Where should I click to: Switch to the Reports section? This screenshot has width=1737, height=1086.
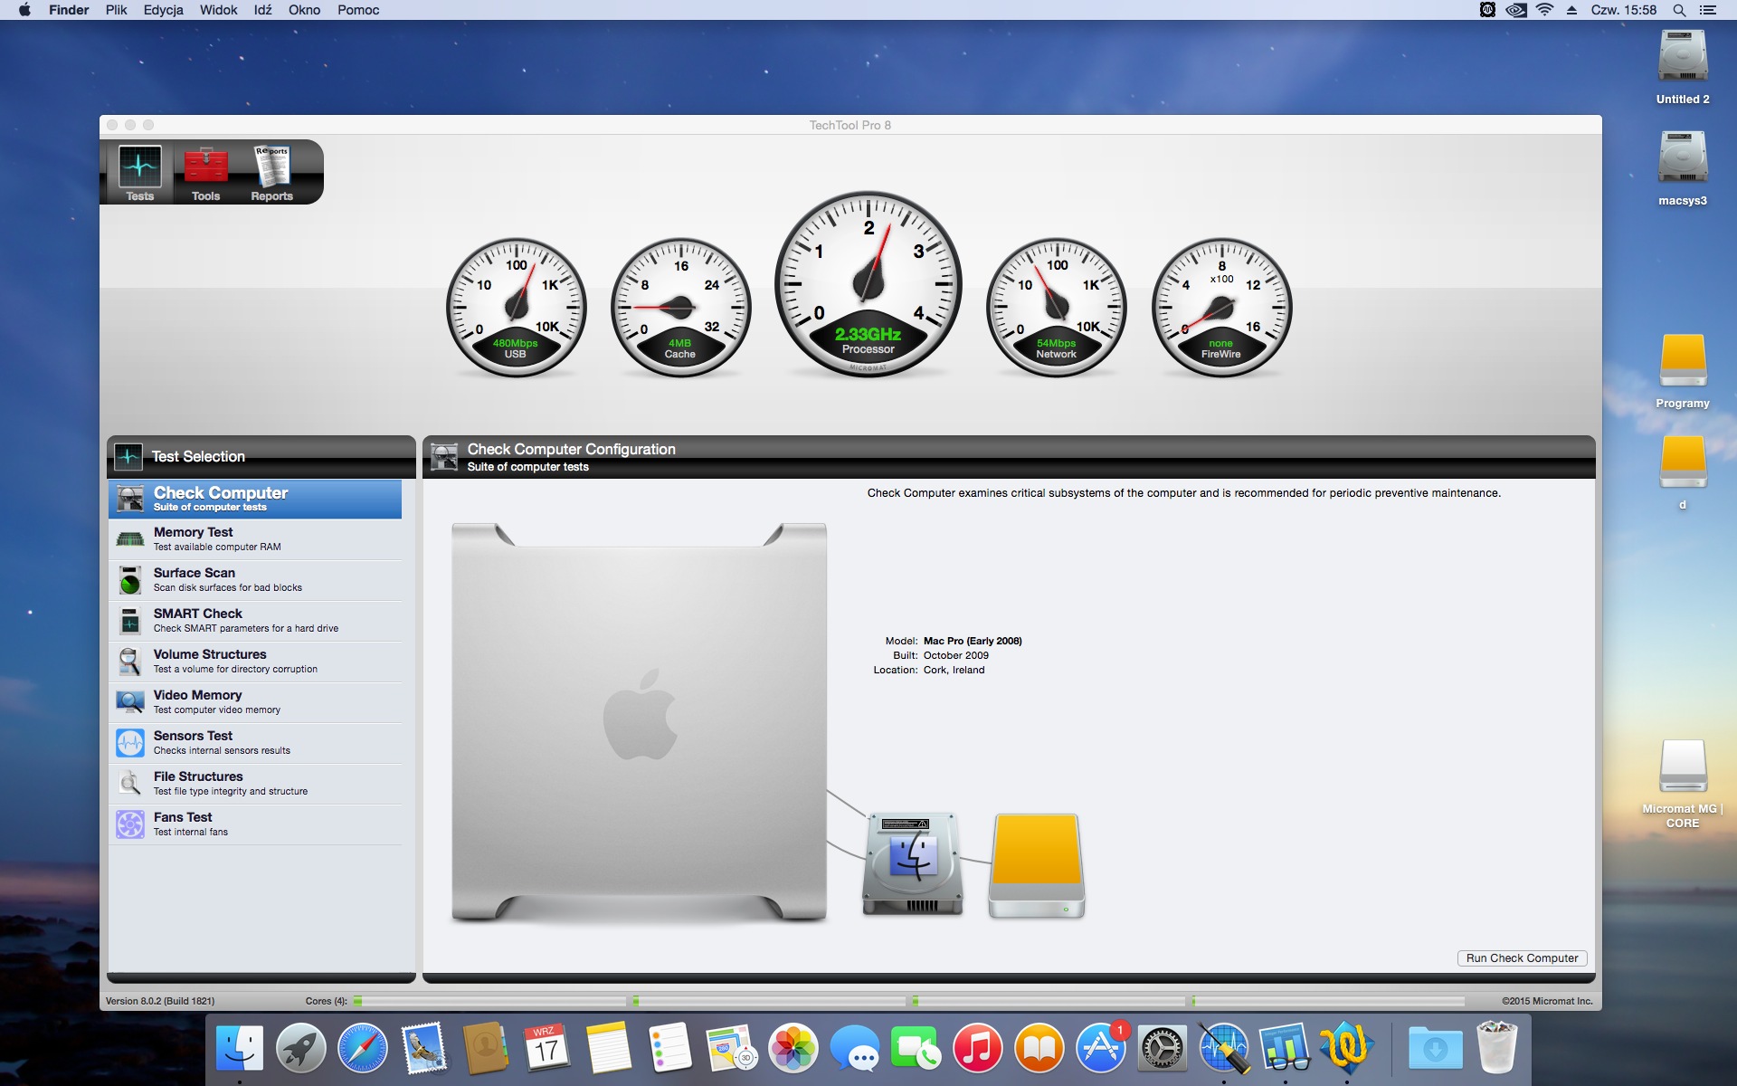coord(271,172)
